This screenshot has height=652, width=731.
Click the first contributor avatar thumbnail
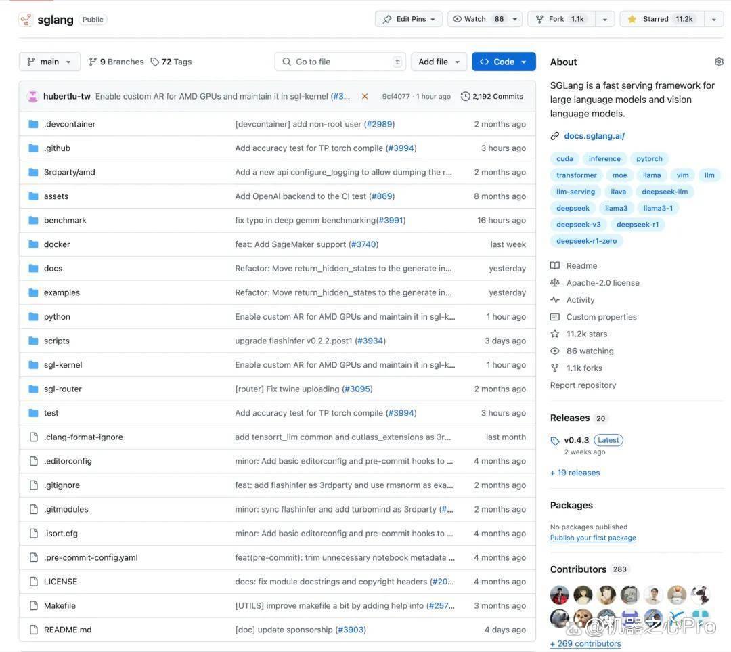click(x=560, y=594)
